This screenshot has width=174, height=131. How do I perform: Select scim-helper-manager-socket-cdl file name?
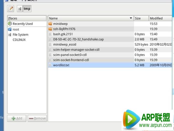[x=76, y=50]
